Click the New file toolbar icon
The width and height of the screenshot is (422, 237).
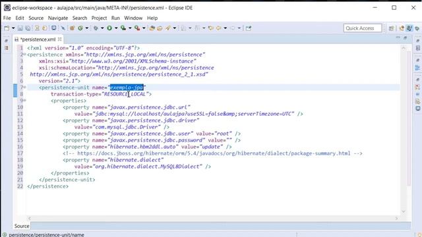[x=7, y=28]
